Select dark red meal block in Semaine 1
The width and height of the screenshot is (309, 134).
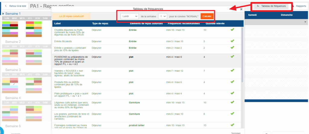pyautogui.click(x=14, y=25)
